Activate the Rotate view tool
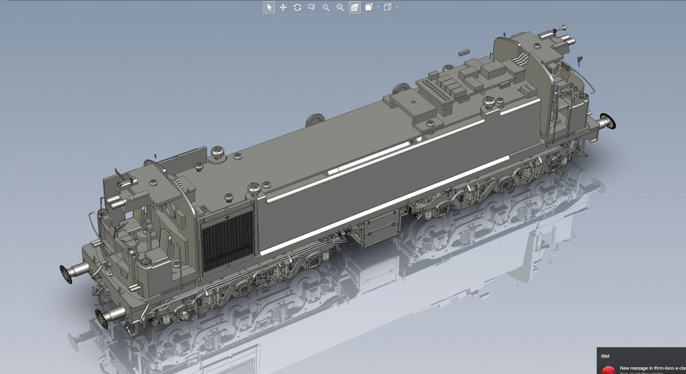This screenshot has height=374, width=686. (x=297, y=7)
